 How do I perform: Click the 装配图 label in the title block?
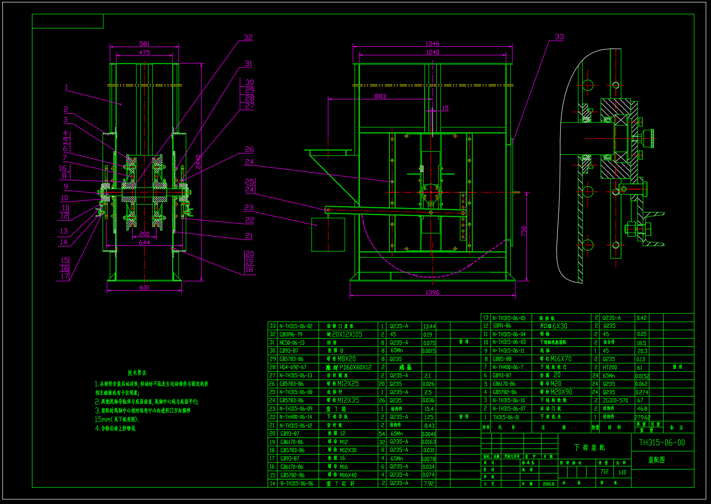click(656, 460)
